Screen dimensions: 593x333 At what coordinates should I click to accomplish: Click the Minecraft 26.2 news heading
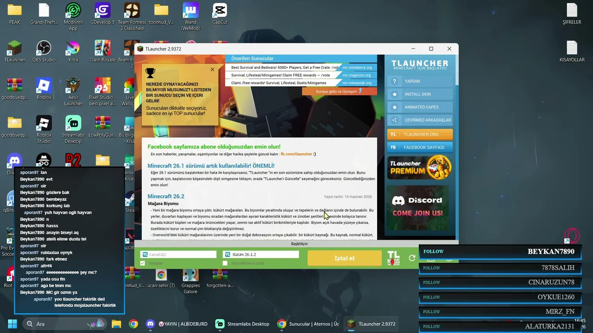pyautogui.click(x=166, y=197)
